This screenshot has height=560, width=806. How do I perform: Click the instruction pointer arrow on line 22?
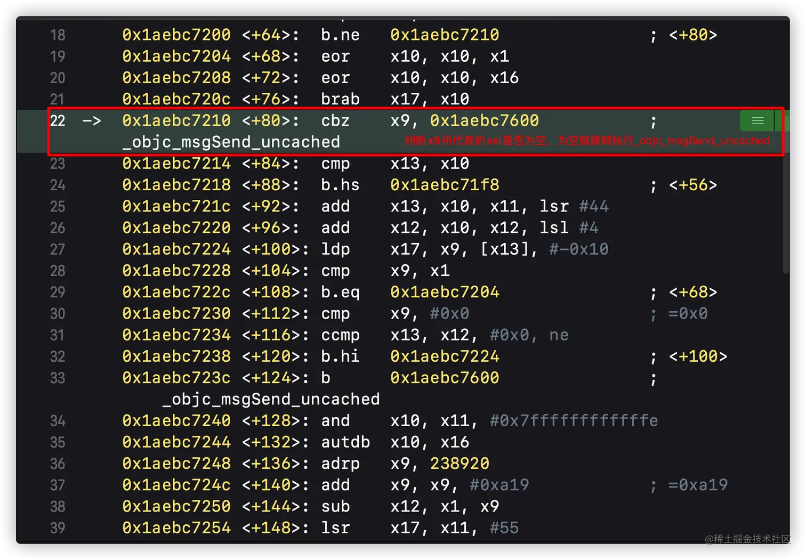pyautogui.click(x=91, y=121)
